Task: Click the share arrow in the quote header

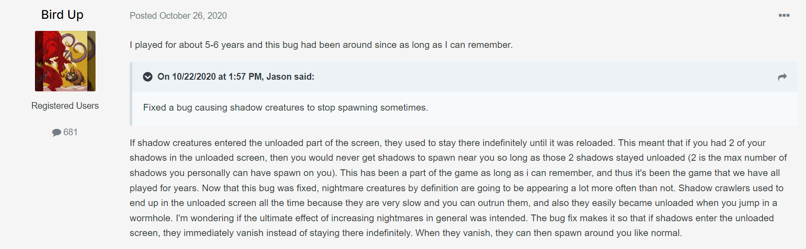Action: [782, 77]
